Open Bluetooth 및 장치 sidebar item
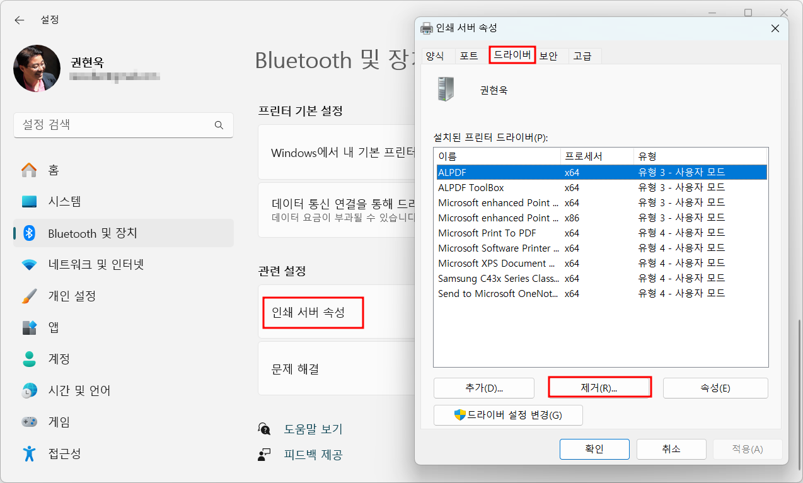 click(x=124, y=233)
